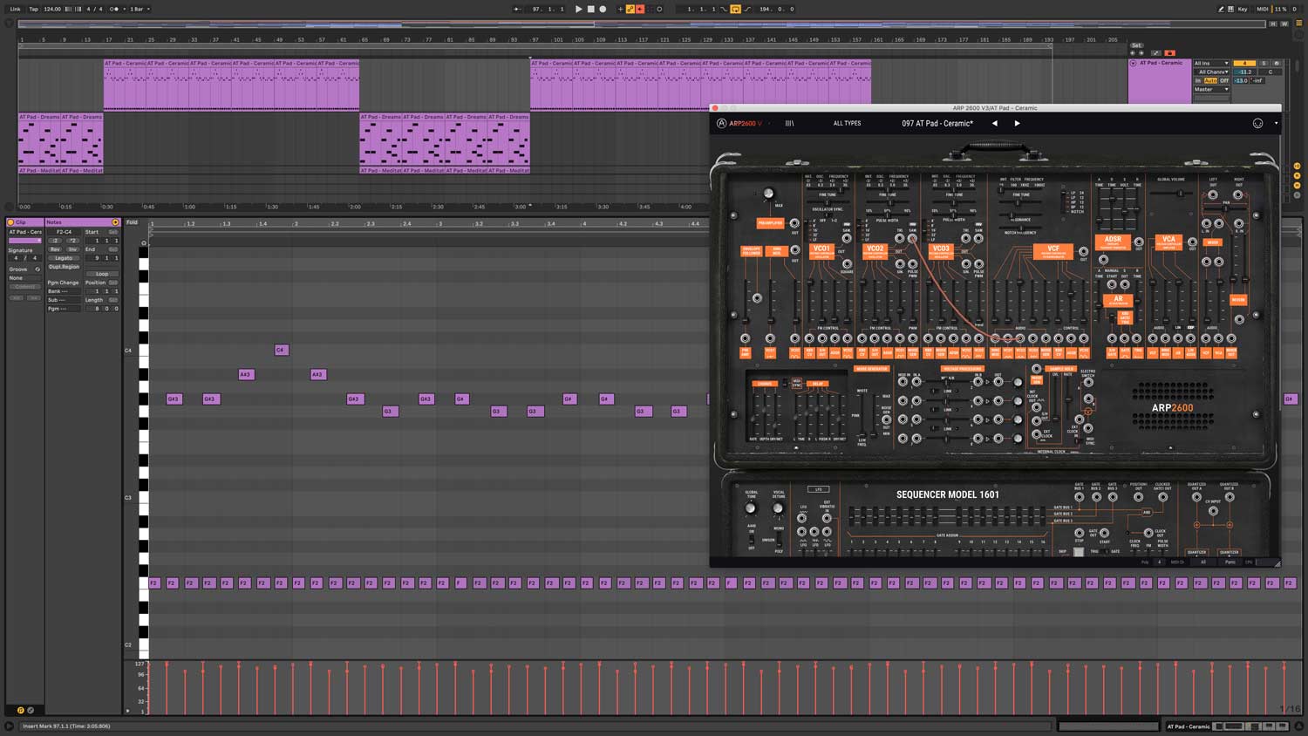Screen dimensions: 1308x736
Task: Open the Master output routing dropdown
Action: click(x=1211, y=89)
